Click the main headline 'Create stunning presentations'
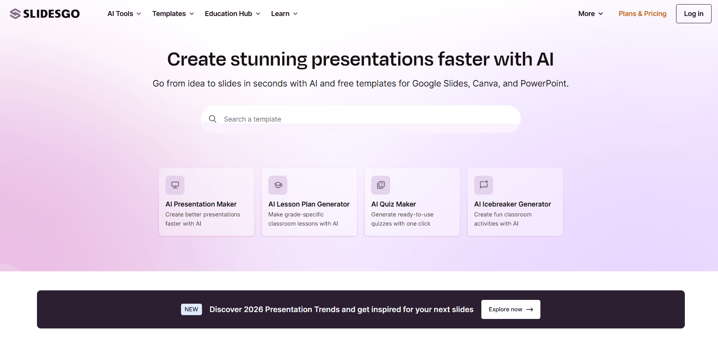This screenshot has height=362, width=718. point(361,59)
